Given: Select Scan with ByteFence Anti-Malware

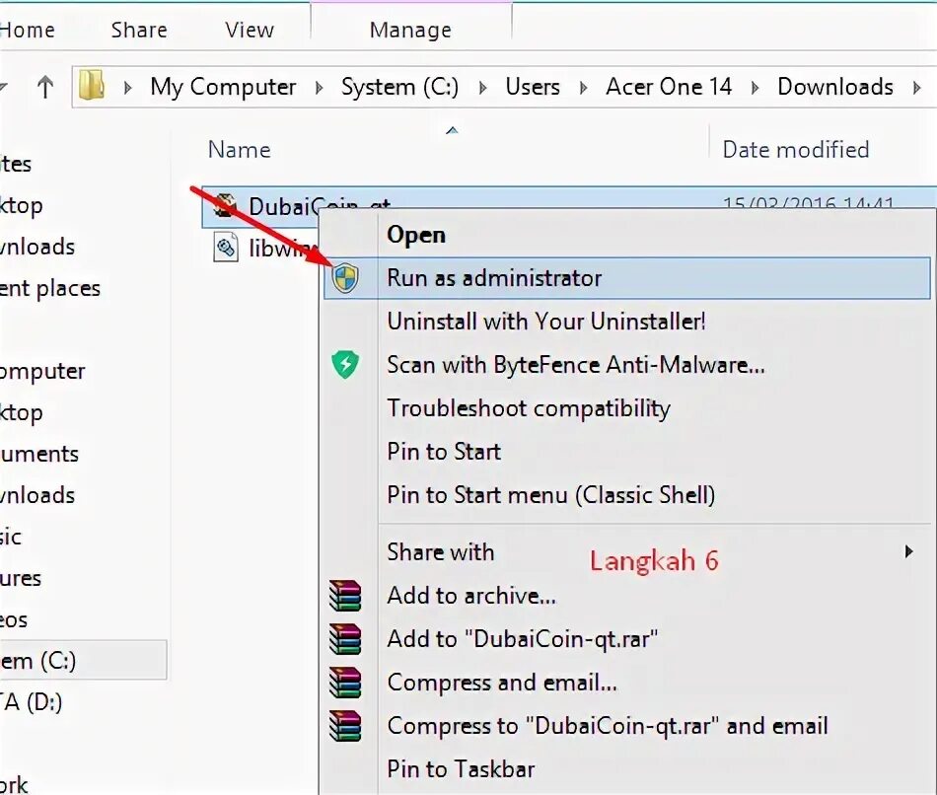Looking at the screenshot, I should click(x=626, y=365).
